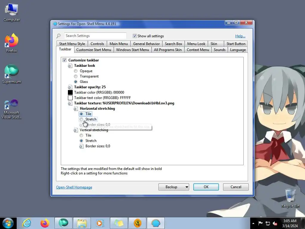The height and width of the screenshot is (229, 305).
Task: Launch Firefox from the taskbar
Action: click(x=45, y=223)
